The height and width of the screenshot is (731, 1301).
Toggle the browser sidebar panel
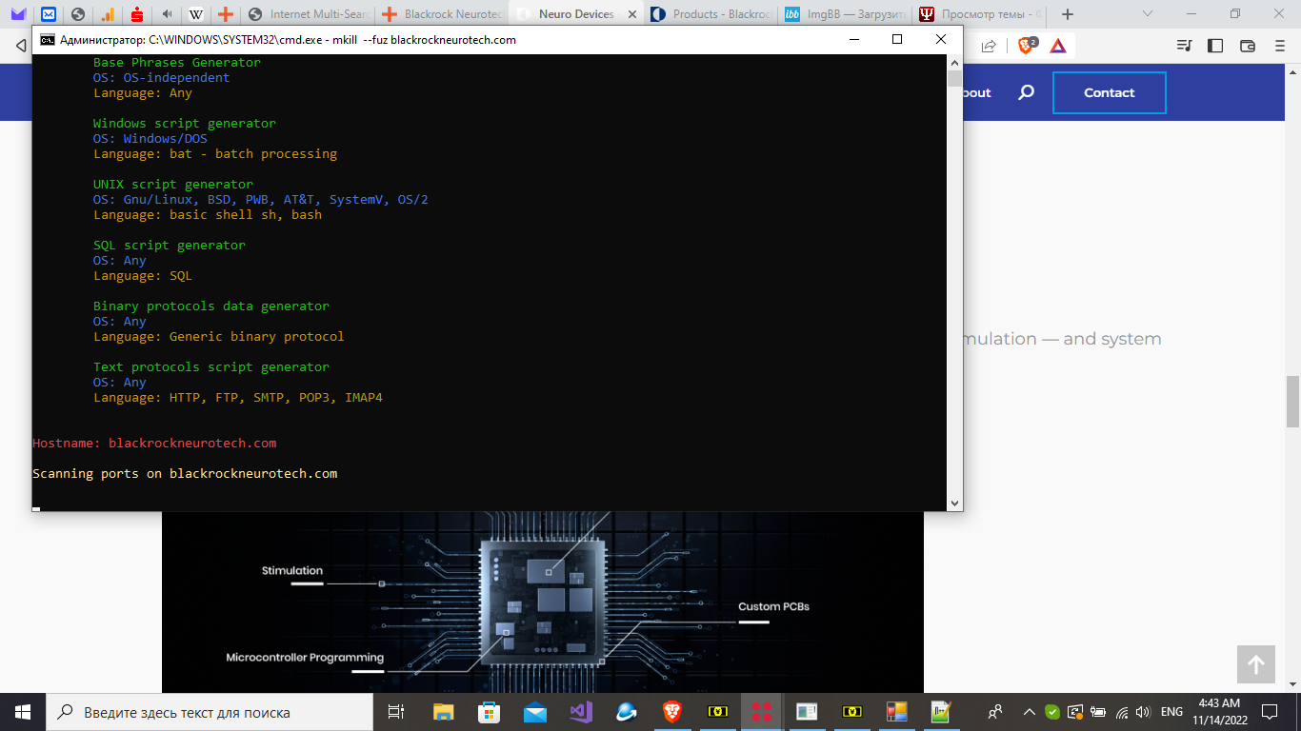[x=1215, y=46]
